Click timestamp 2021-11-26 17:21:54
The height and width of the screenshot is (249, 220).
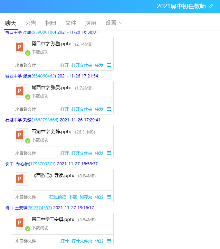coord(78,76)
